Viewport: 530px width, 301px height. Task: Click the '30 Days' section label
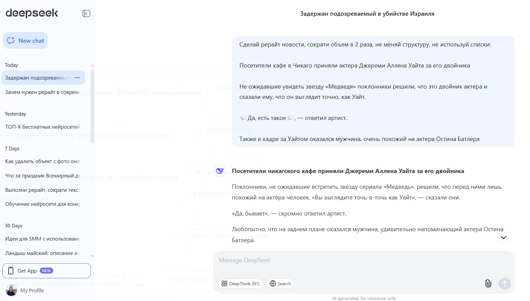pos(13,226)
